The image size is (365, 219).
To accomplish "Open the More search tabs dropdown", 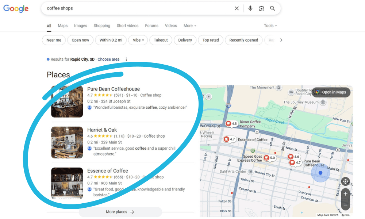I will click(x=190, y=26).
